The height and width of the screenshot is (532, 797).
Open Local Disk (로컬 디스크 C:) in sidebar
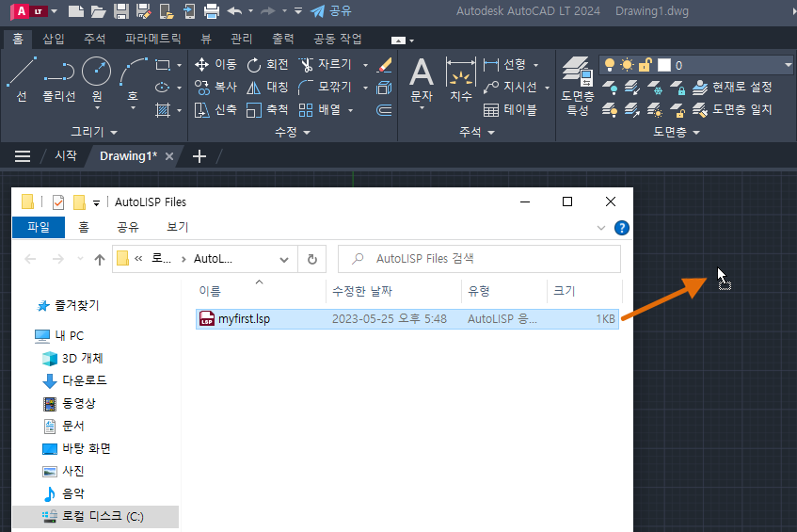click(95, 516)
